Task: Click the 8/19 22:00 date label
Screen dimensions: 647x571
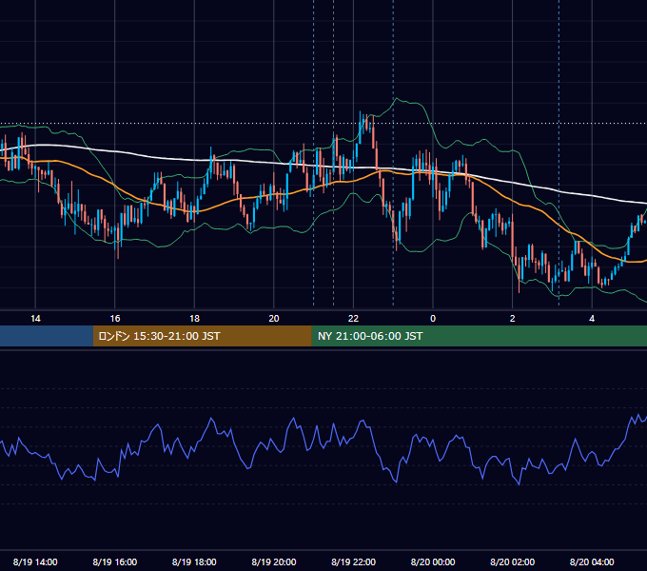Action: (x=353, y=561)
